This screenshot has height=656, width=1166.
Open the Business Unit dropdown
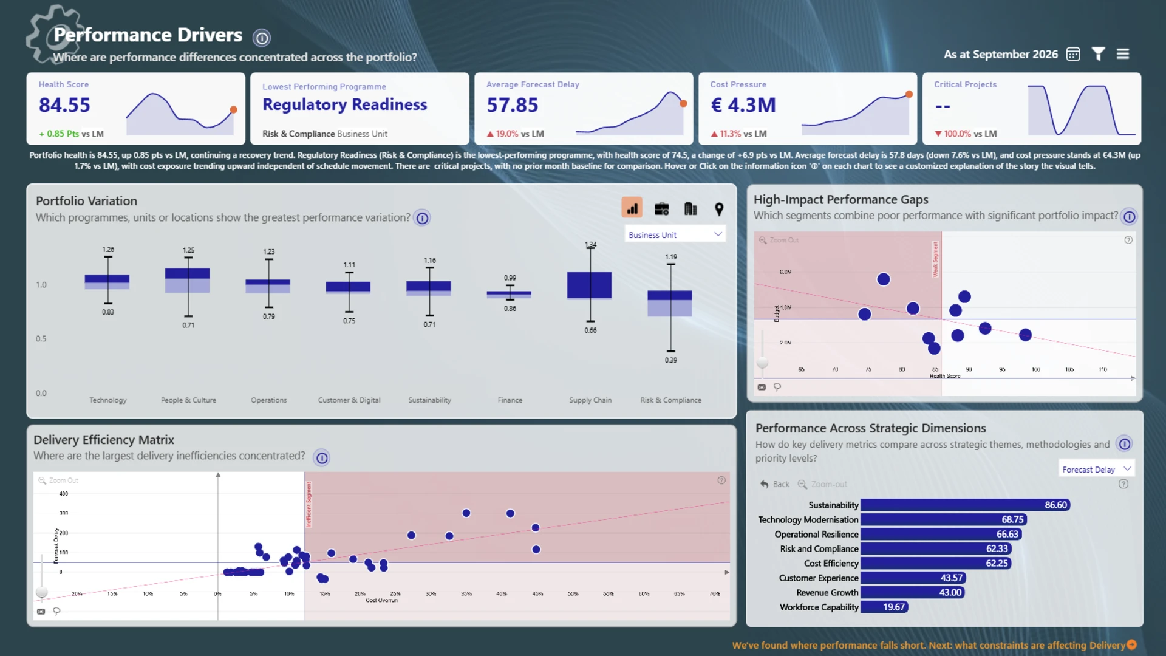click(x=675, y=234)
